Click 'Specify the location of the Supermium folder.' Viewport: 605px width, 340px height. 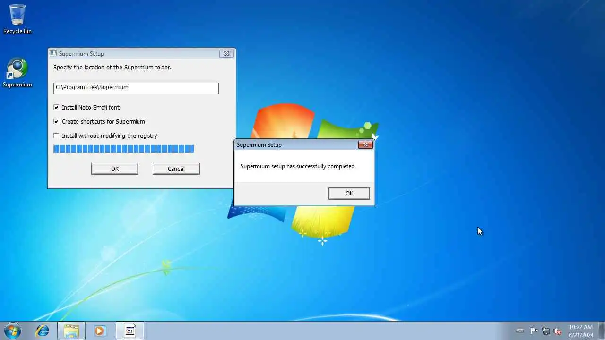point(112,68)
